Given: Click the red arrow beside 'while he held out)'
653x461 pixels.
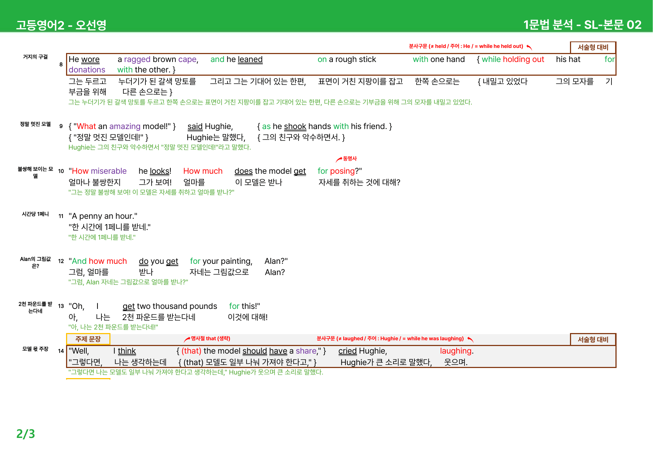Looking at the screenshot, I should point(529,47).
